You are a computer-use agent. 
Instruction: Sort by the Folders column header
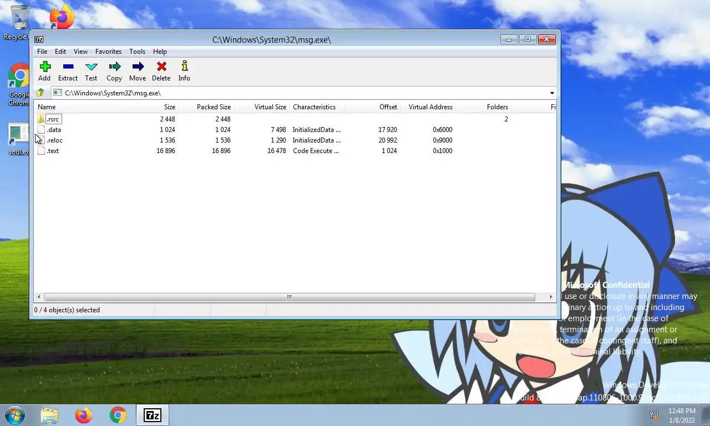(x=483, y=107)
